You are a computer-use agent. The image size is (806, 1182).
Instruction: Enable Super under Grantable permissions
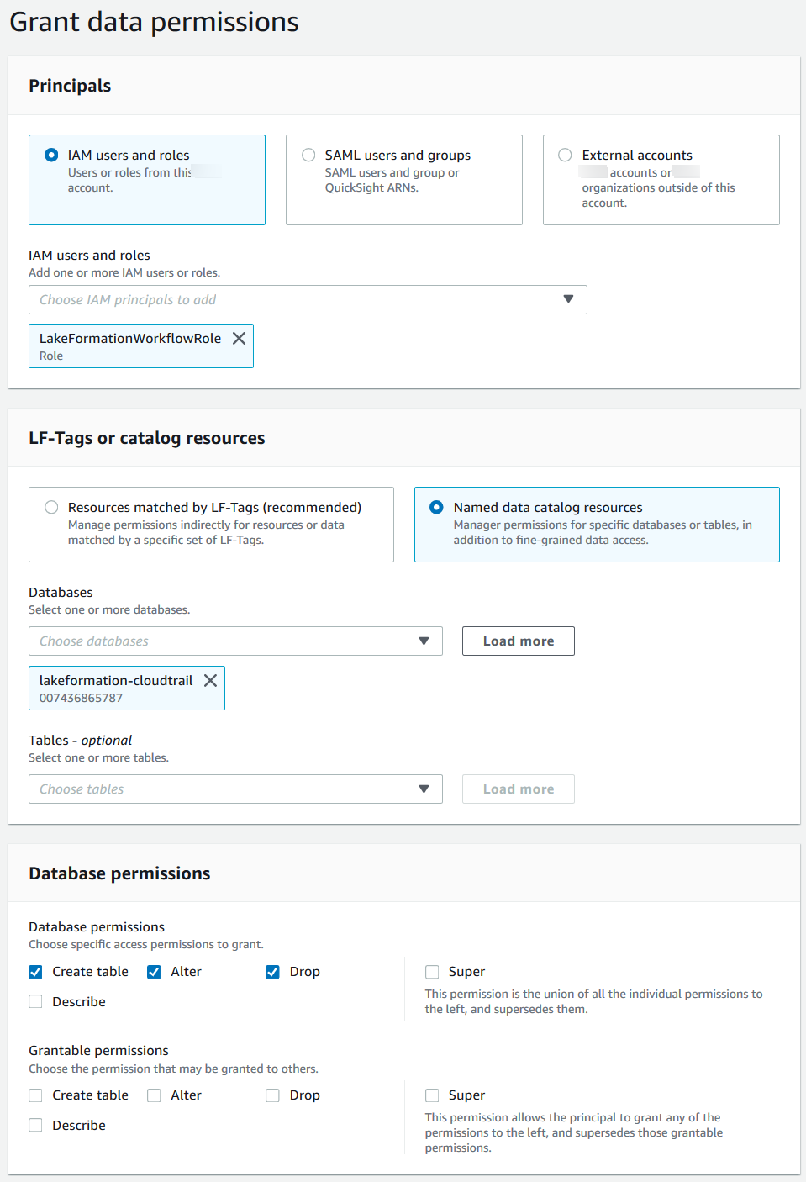pos(432,1095)
